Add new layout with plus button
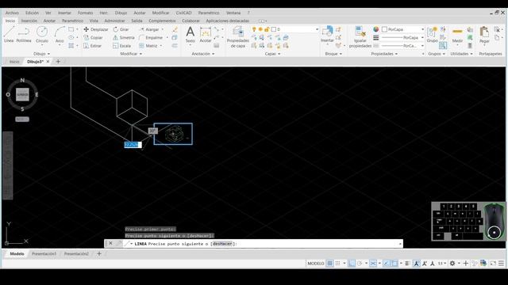This screenshot has height=285, width=508. tap(99, 254)
